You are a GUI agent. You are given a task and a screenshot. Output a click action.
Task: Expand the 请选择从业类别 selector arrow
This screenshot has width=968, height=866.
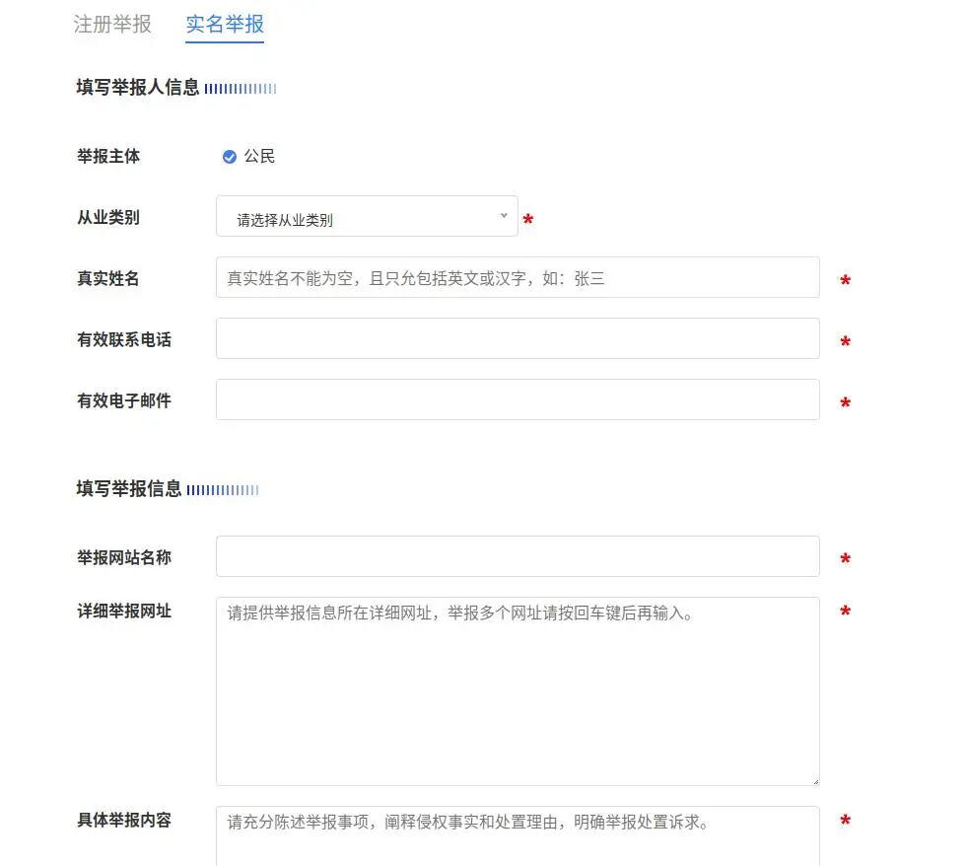pyautogui.click(x=504, y=215)
